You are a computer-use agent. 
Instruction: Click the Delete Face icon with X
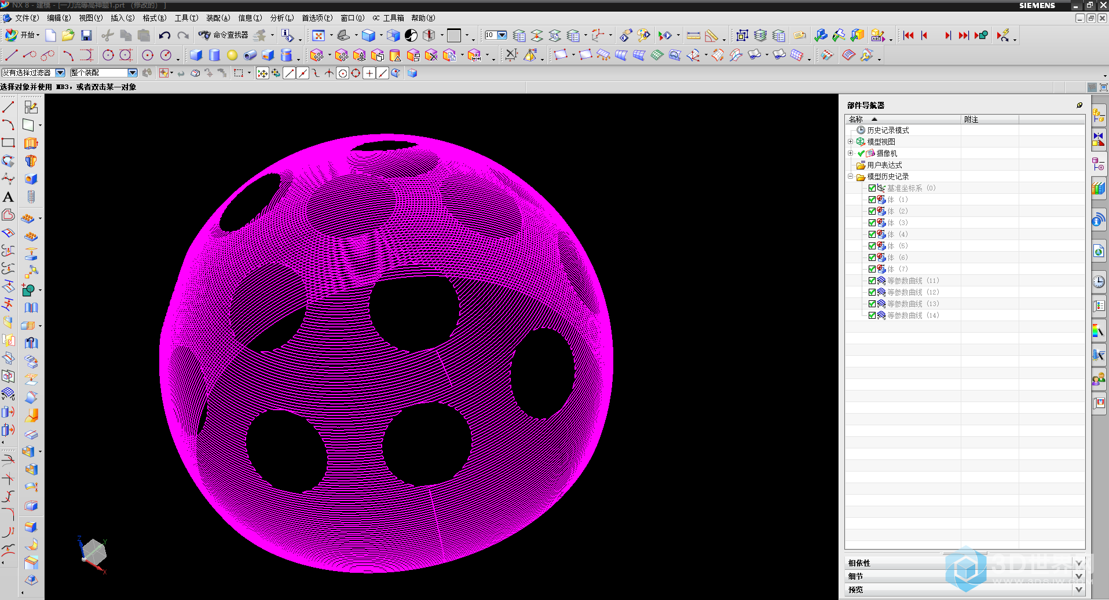(431, 56)
